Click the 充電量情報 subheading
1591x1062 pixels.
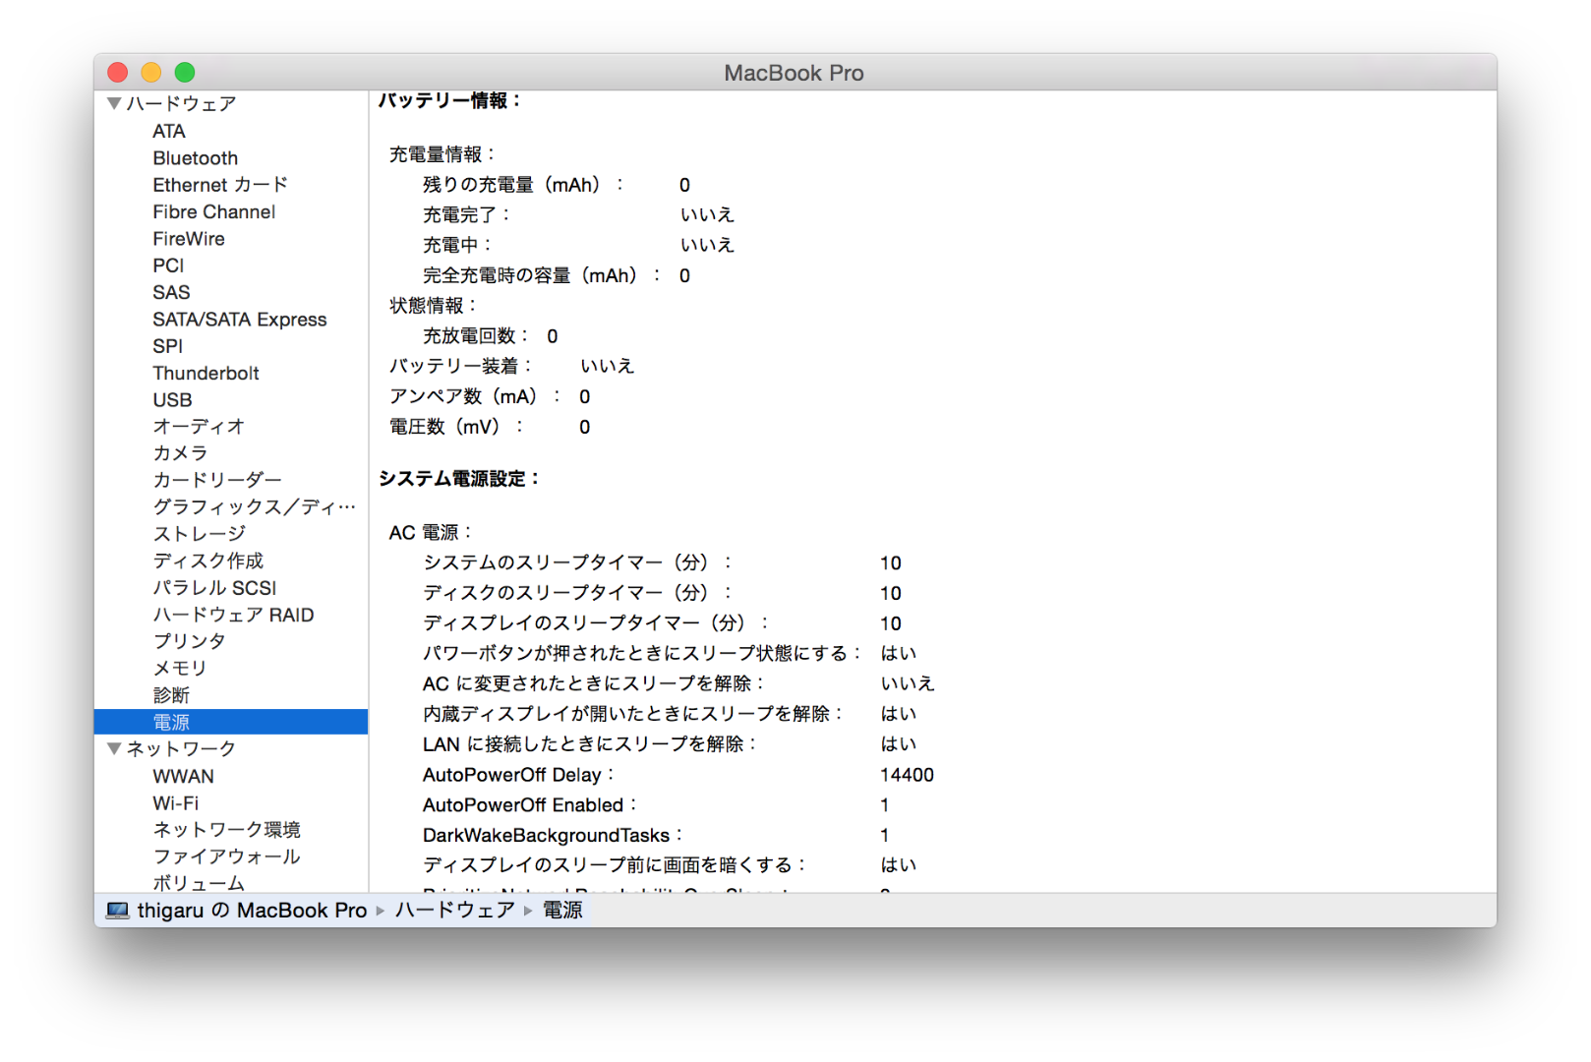pyautogui.click(x=442, y=154)
